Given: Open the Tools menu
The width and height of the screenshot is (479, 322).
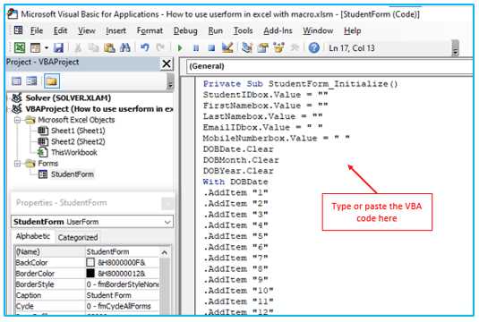Looking at the screenshot, I should 244,30.
